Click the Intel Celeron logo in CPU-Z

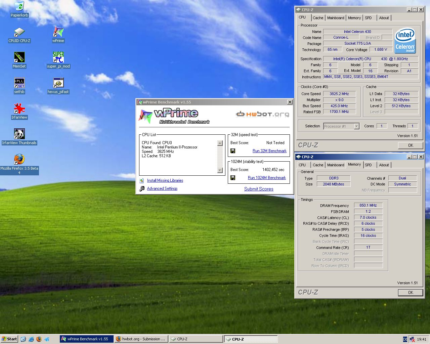pos(405,41)
